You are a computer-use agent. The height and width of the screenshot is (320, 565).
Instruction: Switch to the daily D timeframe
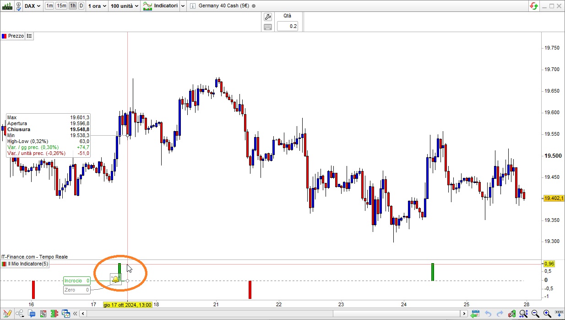[81, 6]
